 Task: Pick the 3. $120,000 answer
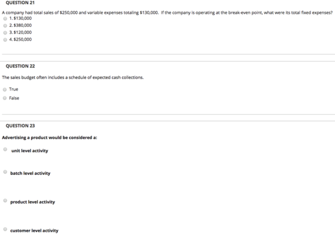5,33
